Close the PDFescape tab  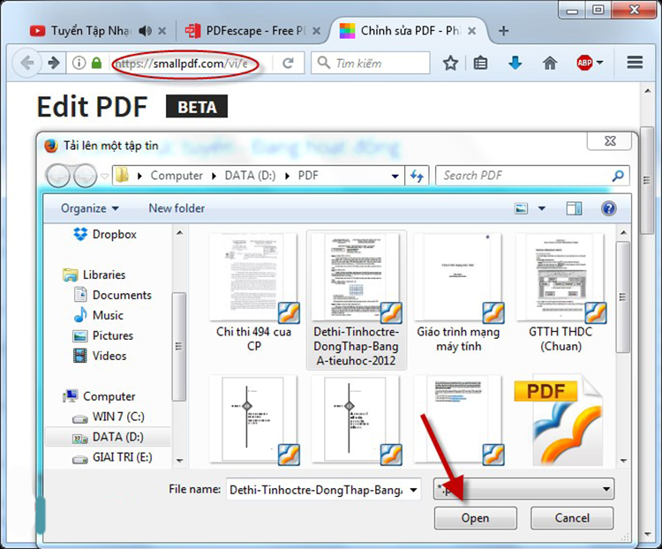[x=316, y=31]
